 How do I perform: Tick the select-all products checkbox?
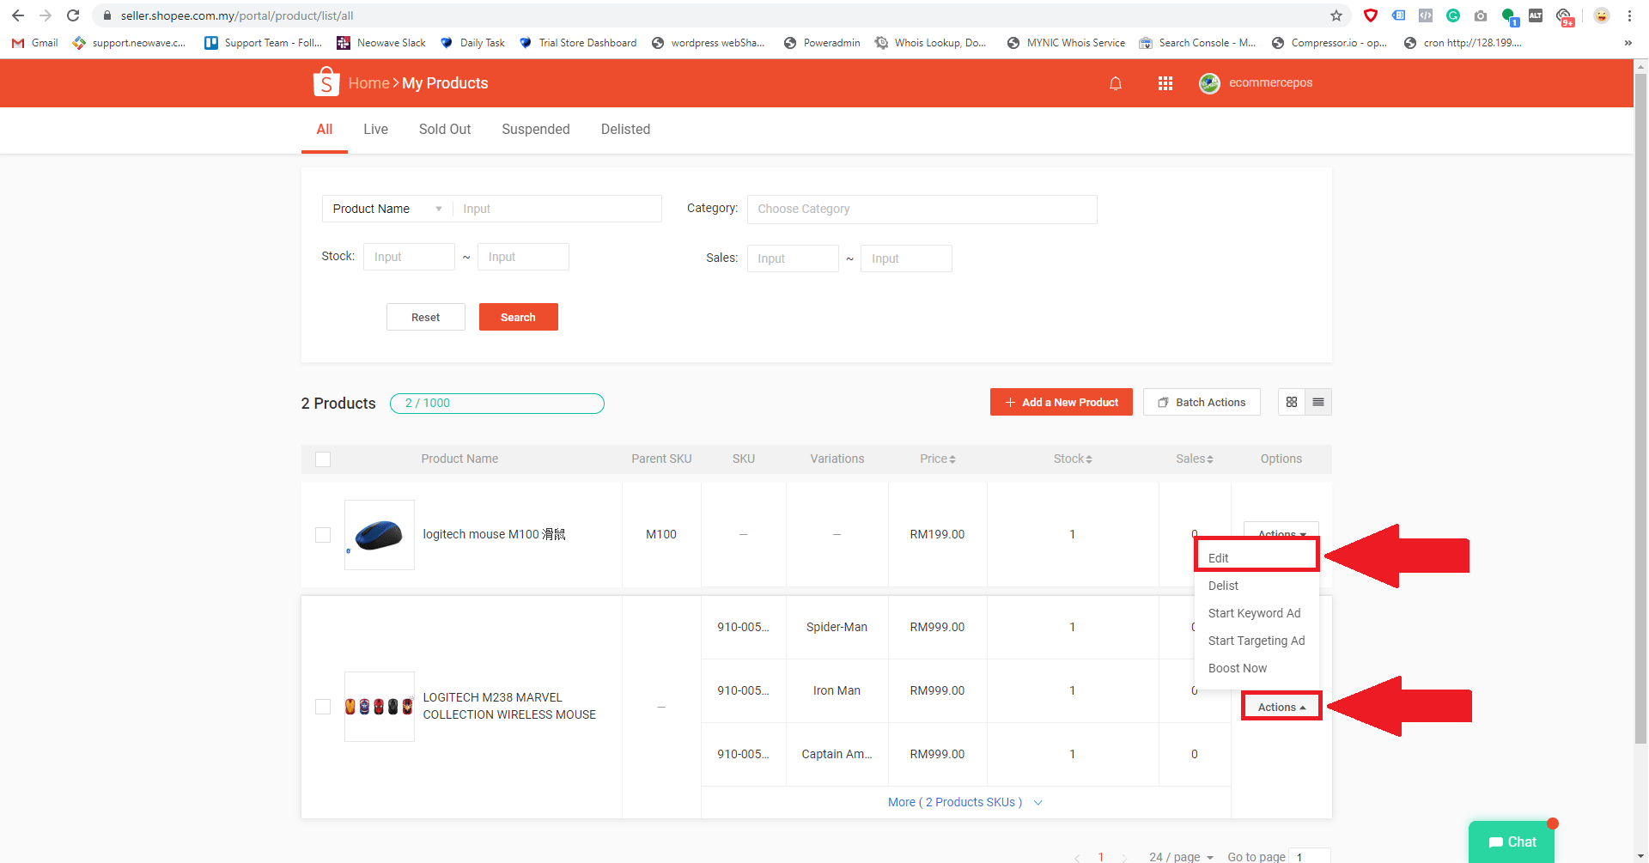[323, 459]
